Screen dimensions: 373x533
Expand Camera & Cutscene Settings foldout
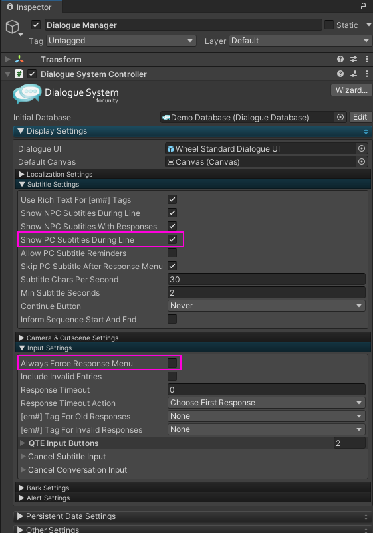point(22,338)
